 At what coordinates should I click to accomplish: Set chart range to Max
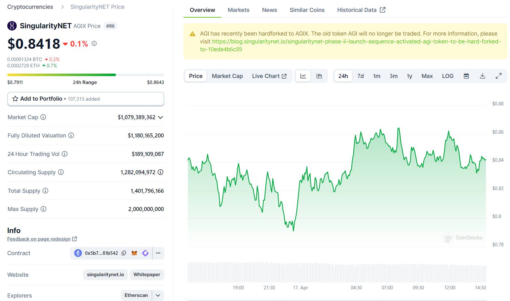point(427,76)
